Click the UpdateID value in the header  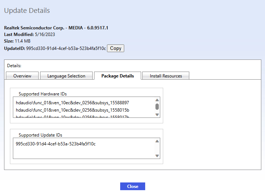point(66,48)
